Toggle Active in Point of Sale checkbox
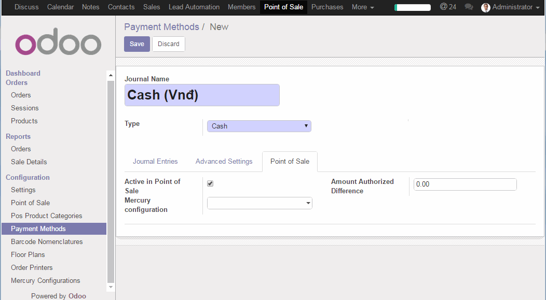546x300 pixels. tap(210, 183)
